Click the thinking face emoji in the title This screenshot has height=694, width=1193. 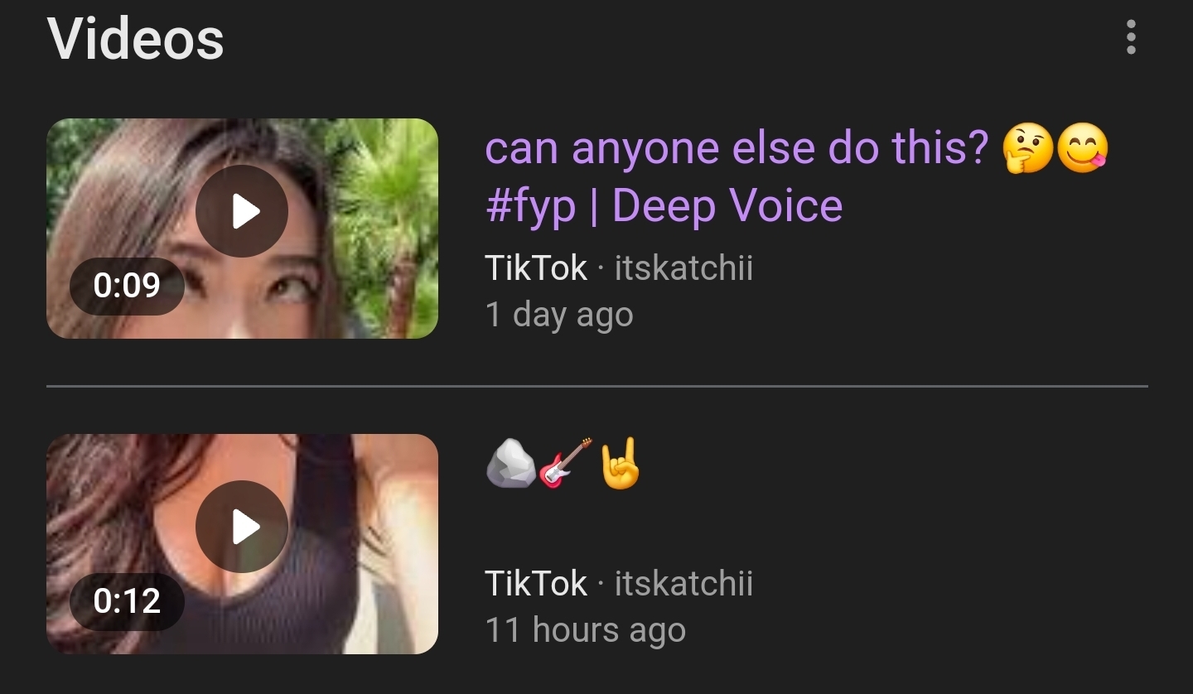pos(1027,149)
